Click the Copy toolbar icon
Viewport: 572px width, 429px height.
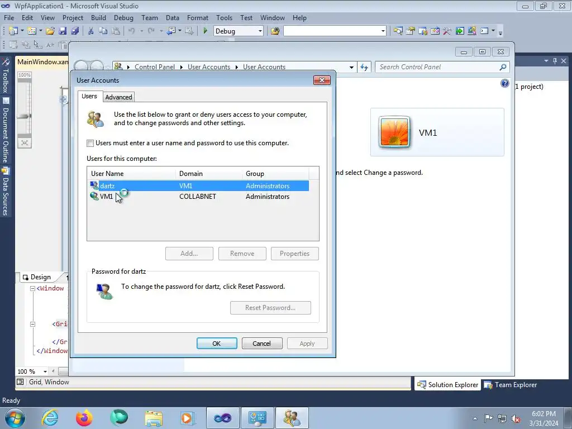pos(103,31)
